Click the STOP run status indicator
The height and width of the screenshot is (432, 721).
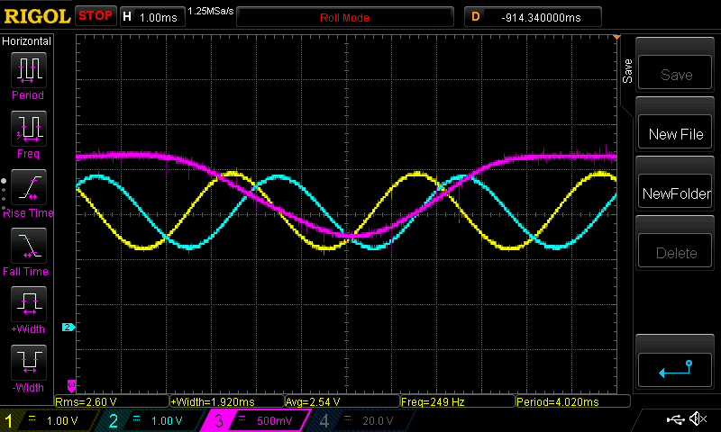coord(96,16)
